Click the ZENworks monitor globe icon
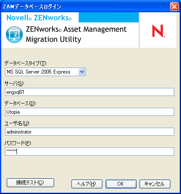The image size is (181, 194). point(14,35)
